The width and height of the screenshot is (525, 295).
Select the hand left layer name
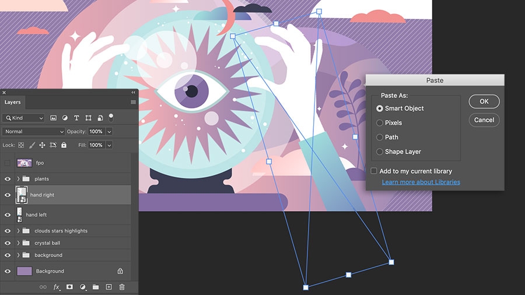37,215
